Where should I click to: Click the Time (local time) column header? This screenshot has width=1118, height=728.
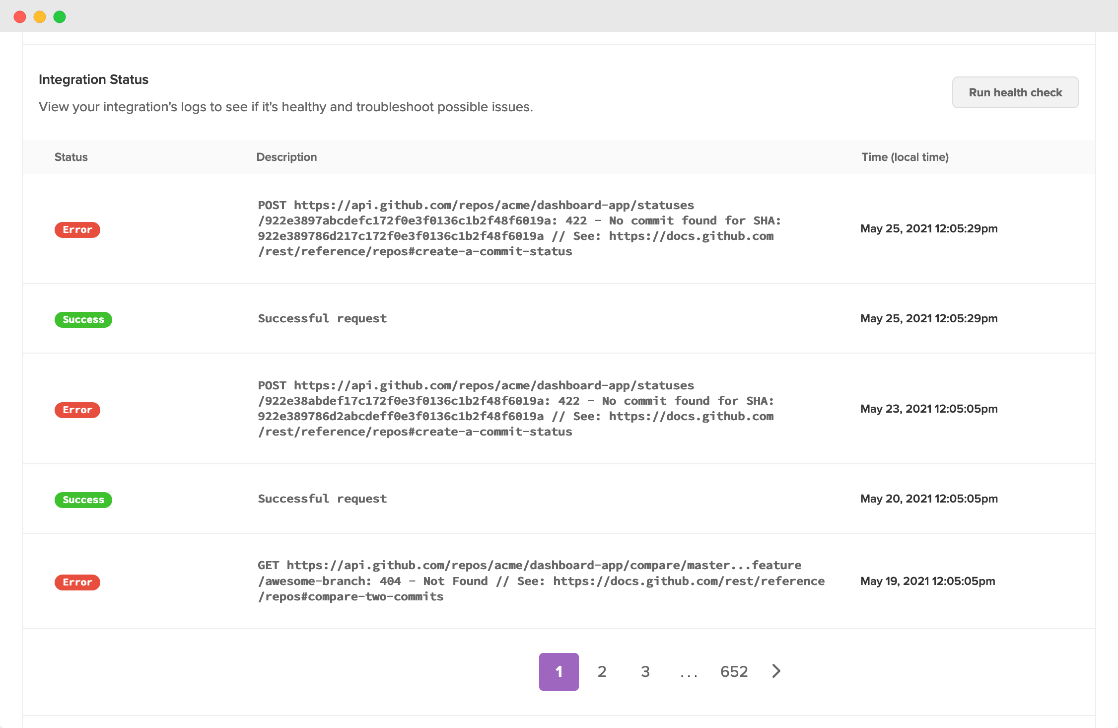point(905,157)
